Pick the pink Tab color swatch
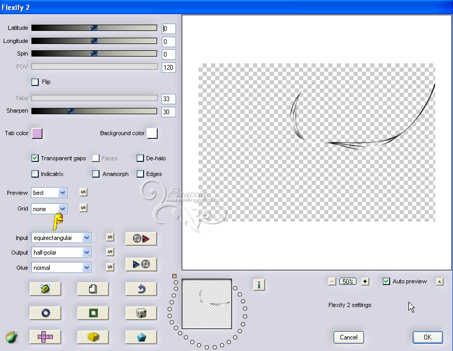Image resolution: width=453 pixels, height=351 pixels. 37,134
